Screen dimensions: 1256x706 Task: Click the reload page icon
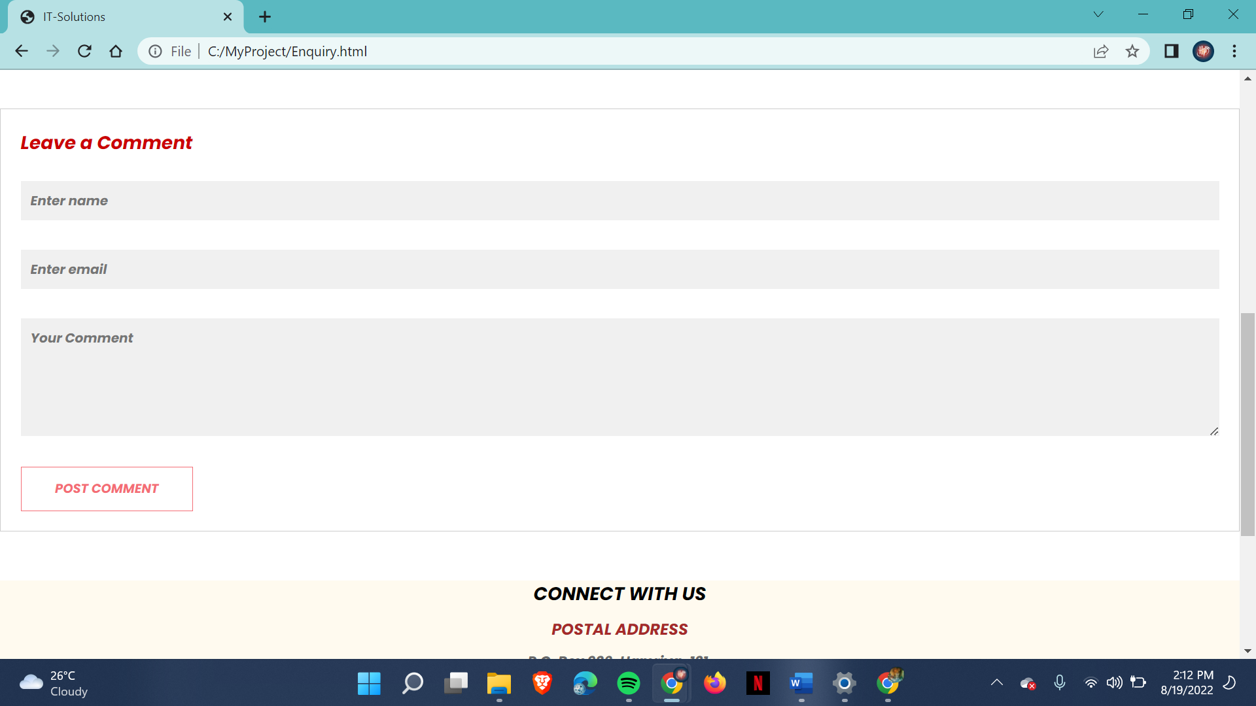click(84, 51)
